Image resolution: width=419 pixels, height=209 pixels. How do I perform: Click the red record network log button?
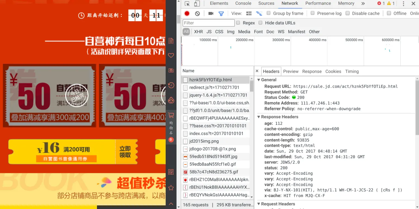187,13
